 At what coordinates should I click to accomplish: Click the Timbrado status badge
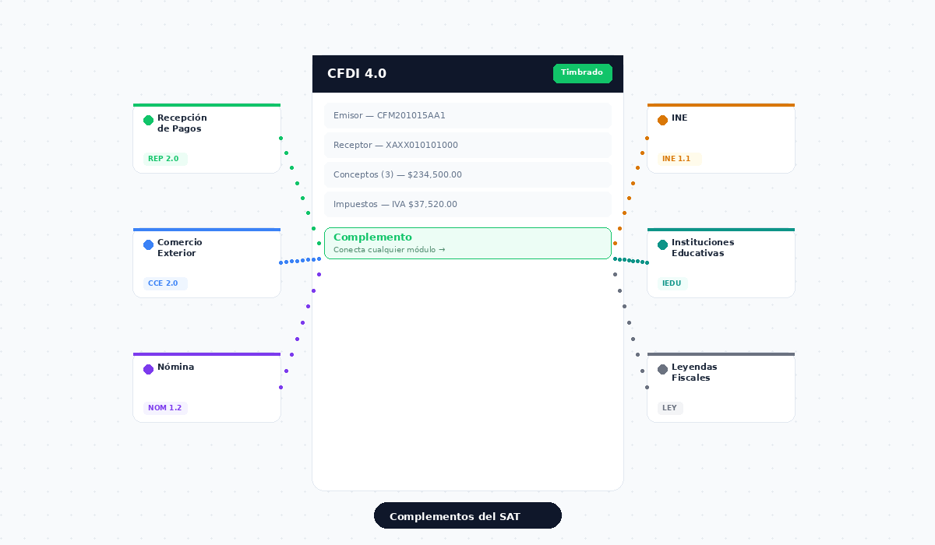582,73
